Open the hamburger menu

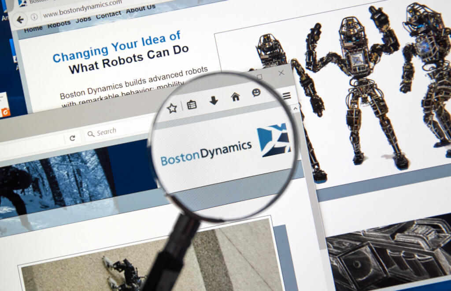pyautogui.click(x=286, y=96)
